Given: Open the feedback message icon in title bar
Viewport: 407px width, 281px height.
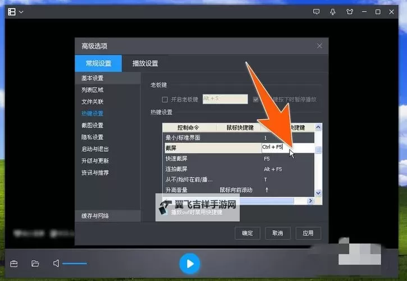Looking at the screenshot, I should (x=316, y=12).
